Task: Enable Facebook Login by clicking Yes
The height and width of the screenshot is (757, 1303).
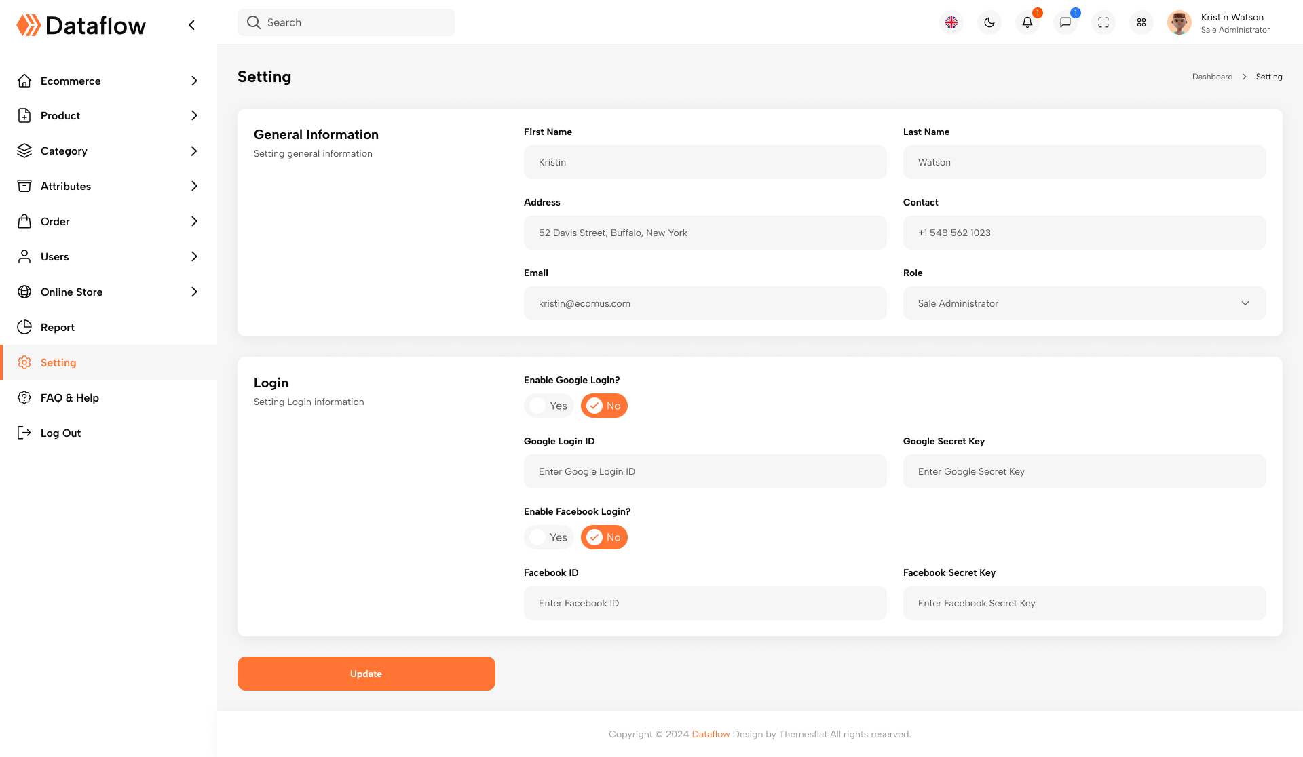Action: click(x=549, y=537)
